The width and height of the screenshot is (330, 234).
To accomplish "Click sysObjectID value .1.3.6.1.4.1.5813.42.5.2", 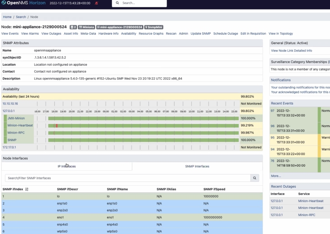I will (50, 57).
